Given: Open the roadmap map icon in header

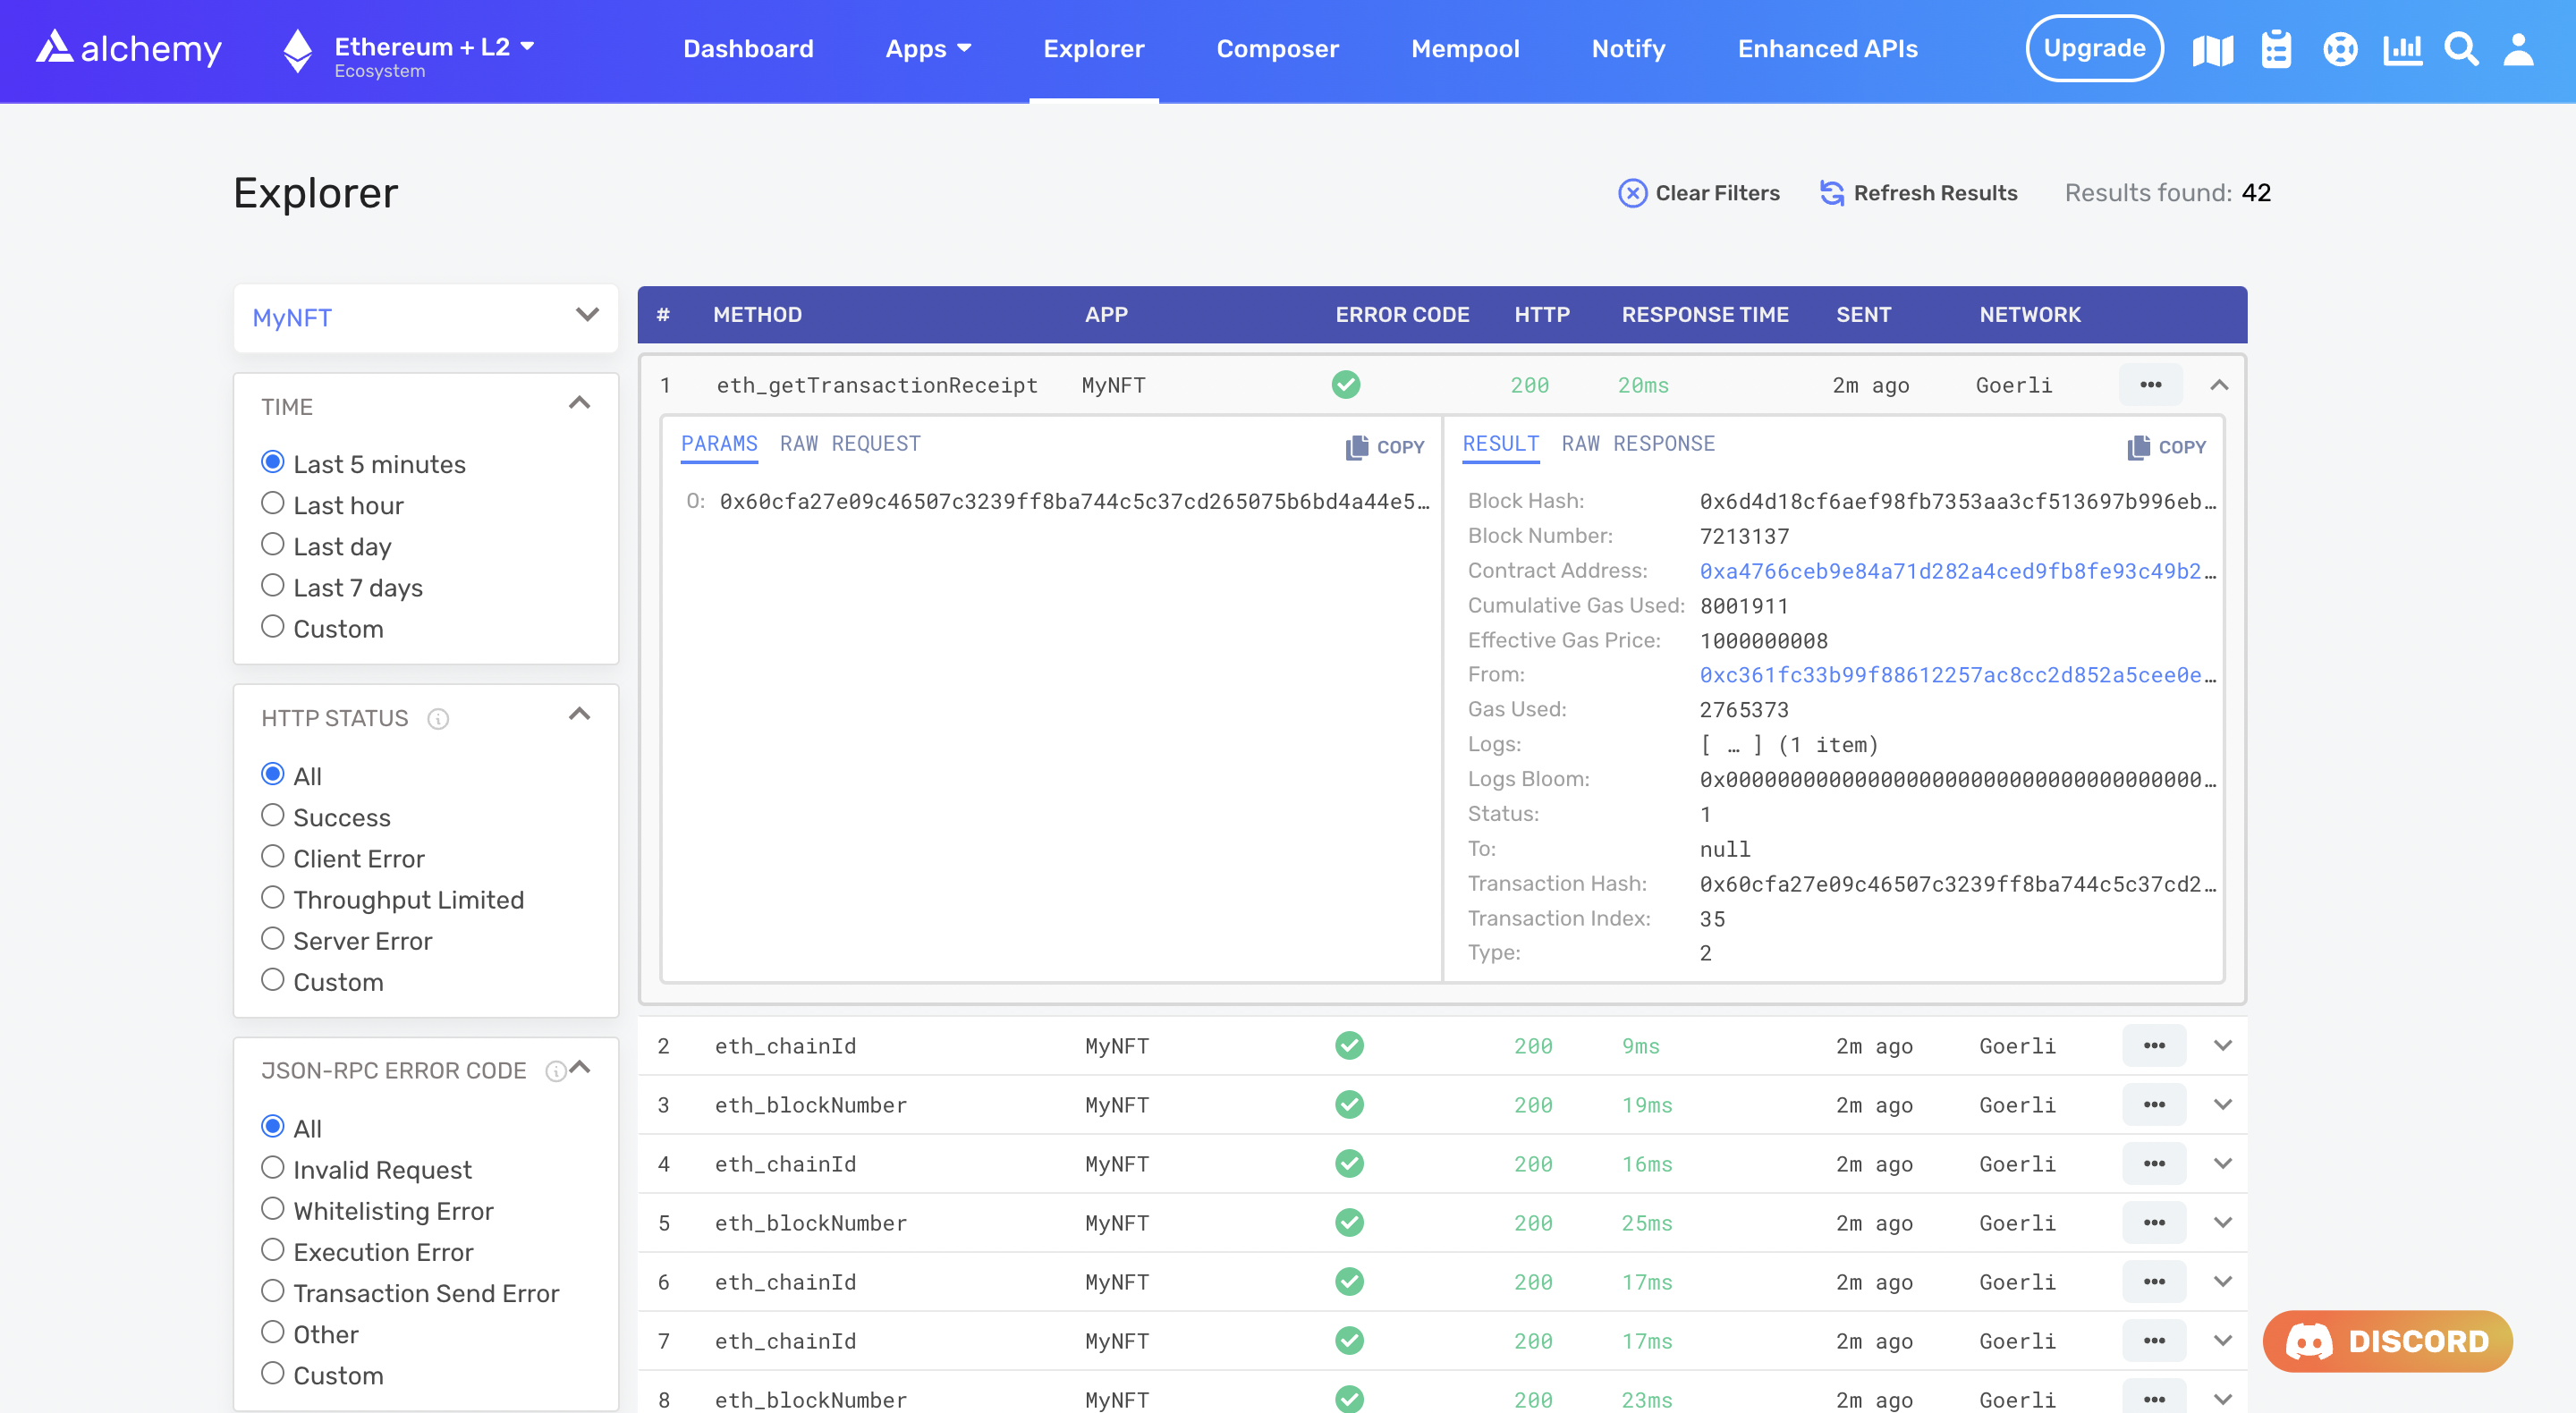Looking at the screenshot, I should (2212, 49).
